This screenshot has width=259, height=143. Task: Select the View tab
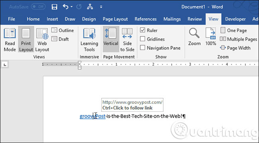tap(214, 19)
